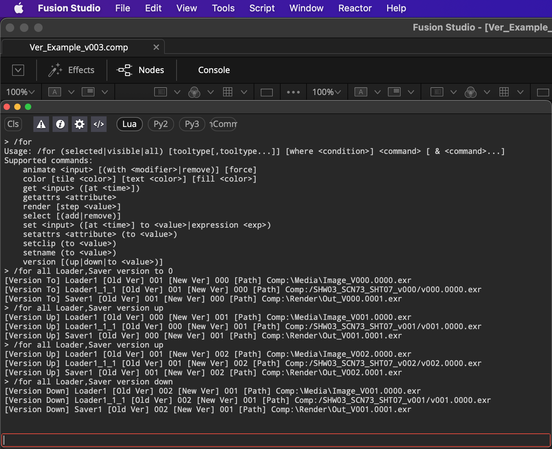The image size is (552, 449).
Task: Select Py2 script language
Action: point(161,124)
